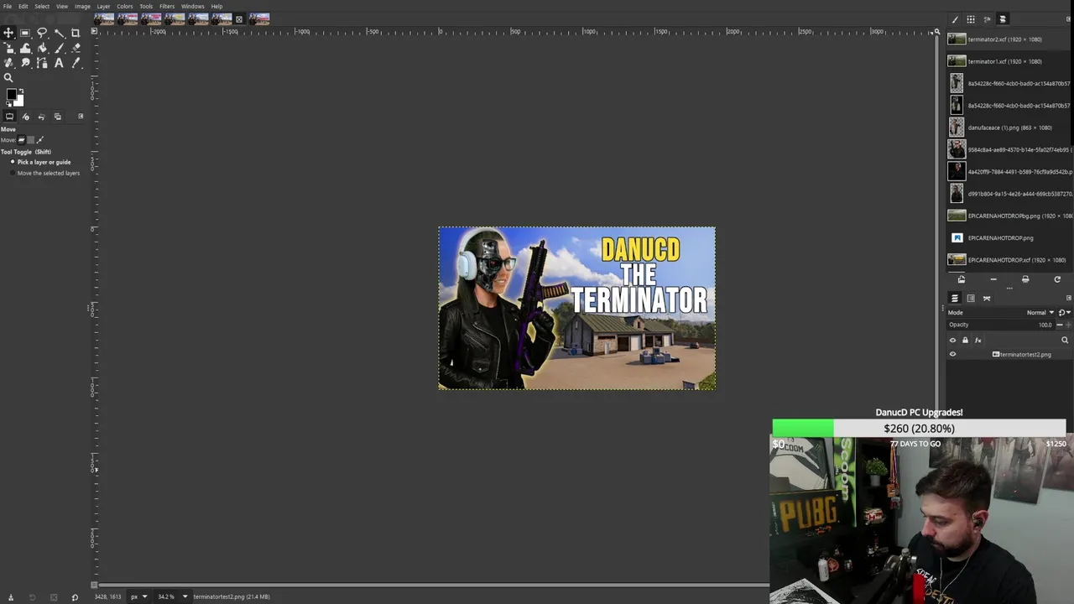Select the Text tool
Viewport: 1074px width, 604px height.
59,63
